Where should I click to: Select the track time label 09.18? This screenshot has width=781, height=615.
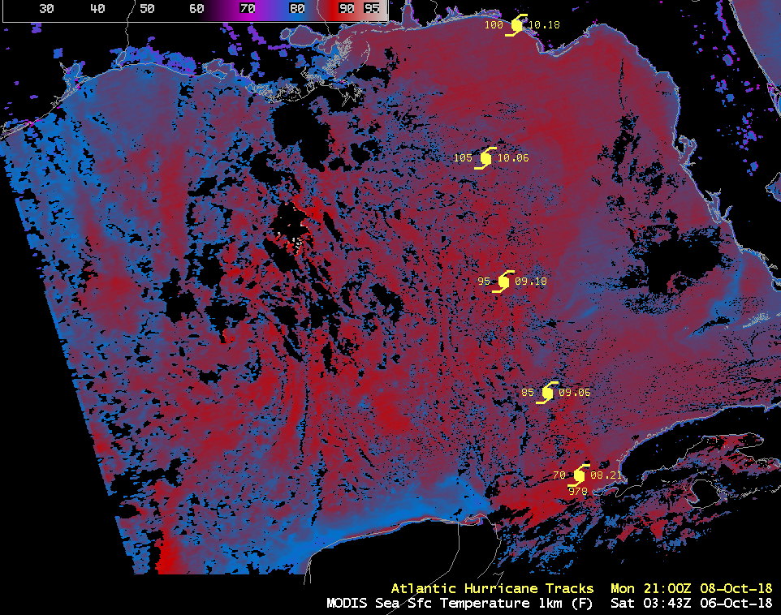[x=531, y=282]
